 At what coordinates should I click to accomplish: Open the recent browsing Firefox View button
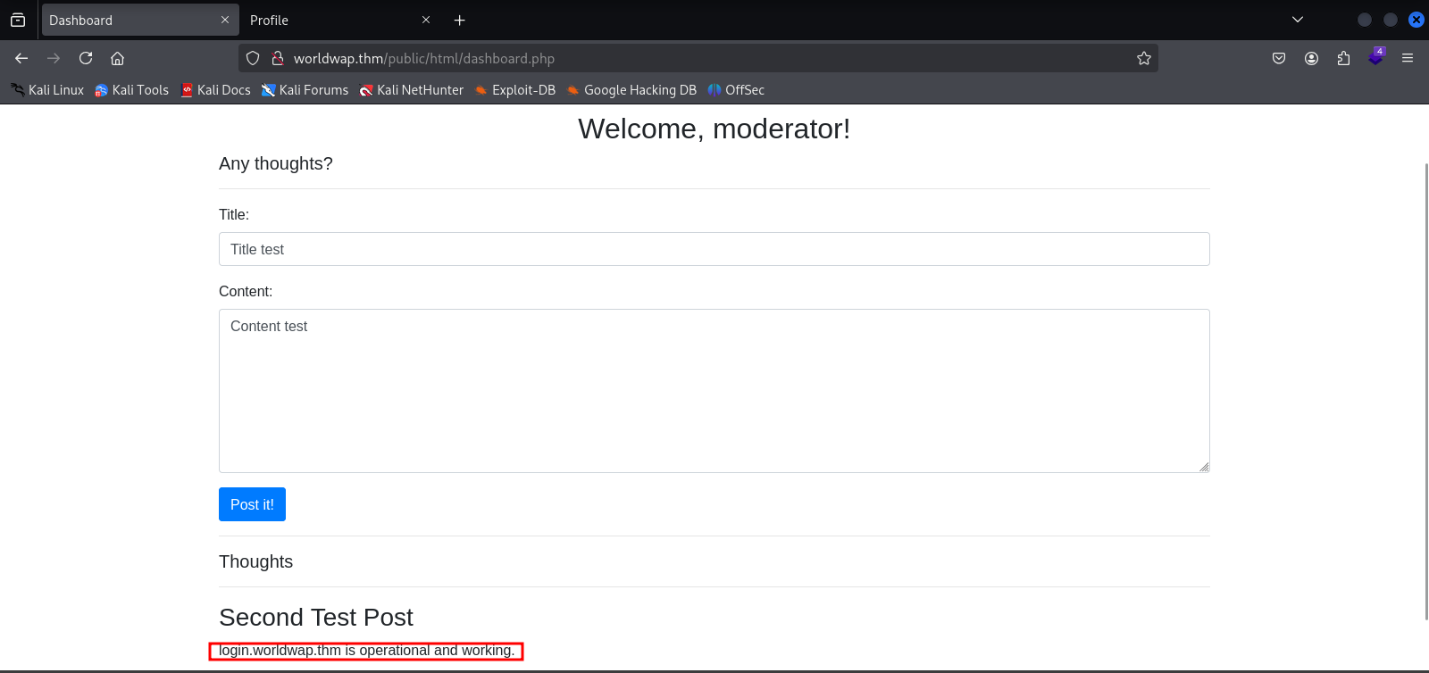(x=18, y=20)
